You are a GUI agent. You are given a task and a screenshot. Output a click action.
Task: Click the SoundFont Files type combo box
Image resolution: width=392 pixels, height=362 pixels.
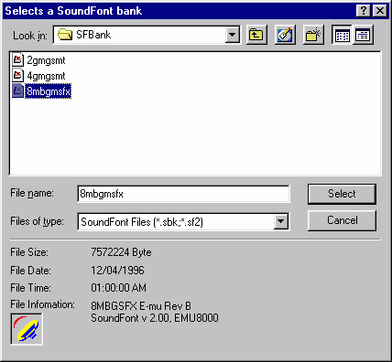[x=183, y=221]
